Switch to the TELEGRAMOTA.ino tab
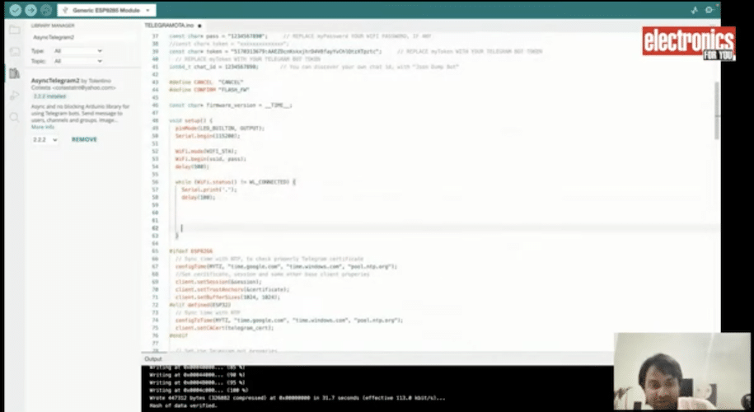Image resolution: width=754 pixels, height=412 pixels. coord(168,26)
